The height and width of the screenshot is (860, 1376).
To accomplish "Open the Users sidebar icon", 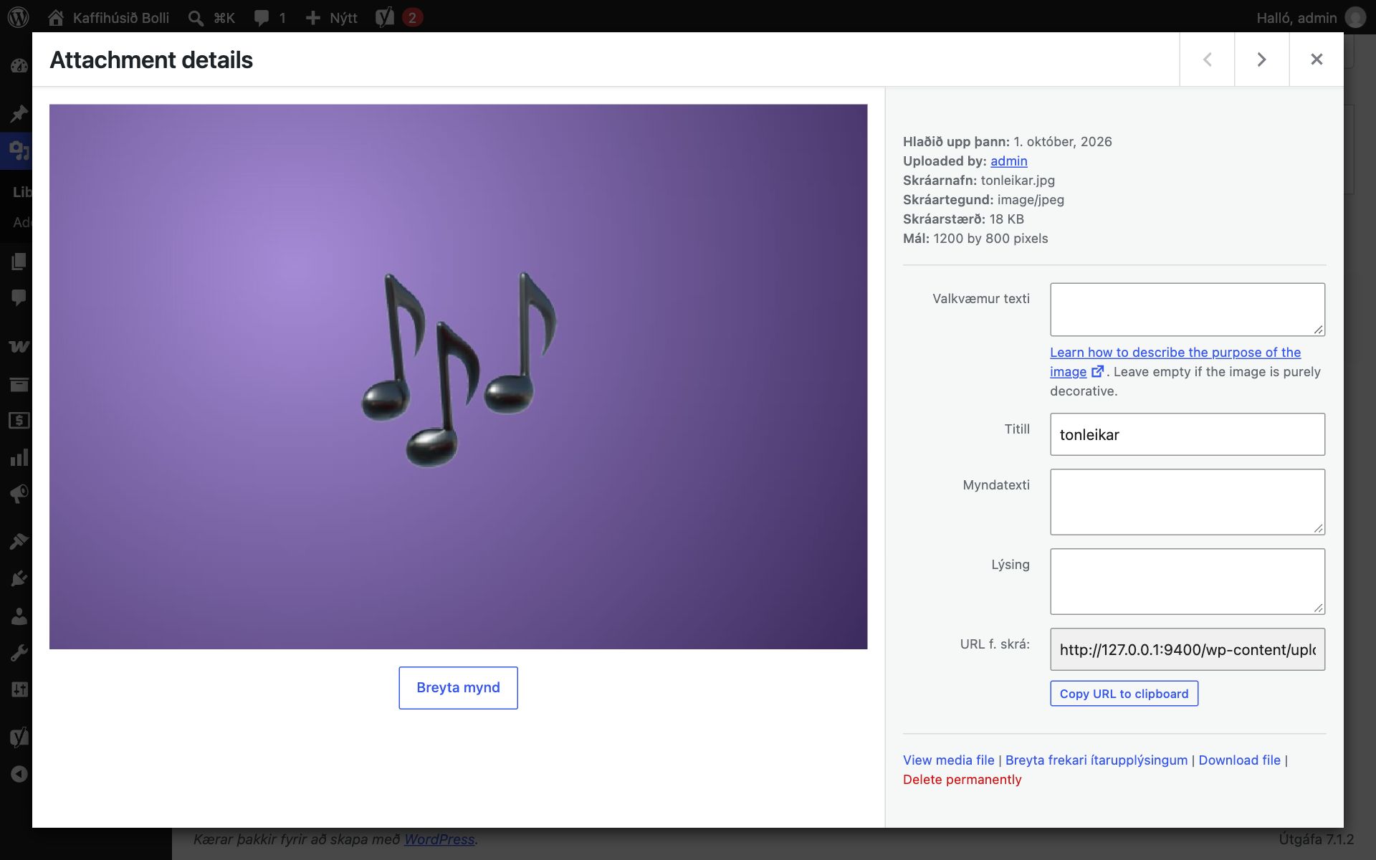I will coord(19,616).
